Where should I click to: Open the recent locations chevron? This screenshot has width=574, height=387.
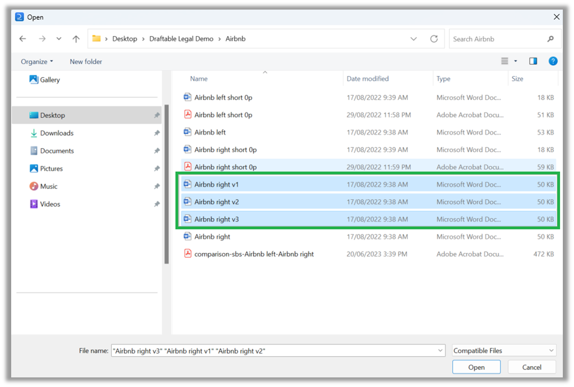[59, 39]
